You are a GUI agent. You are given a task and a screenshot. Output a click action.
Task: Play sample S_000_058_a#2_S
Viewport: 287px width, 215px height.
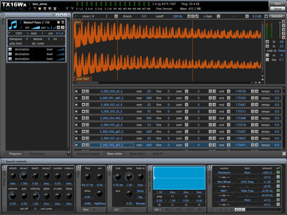point(83,145)
